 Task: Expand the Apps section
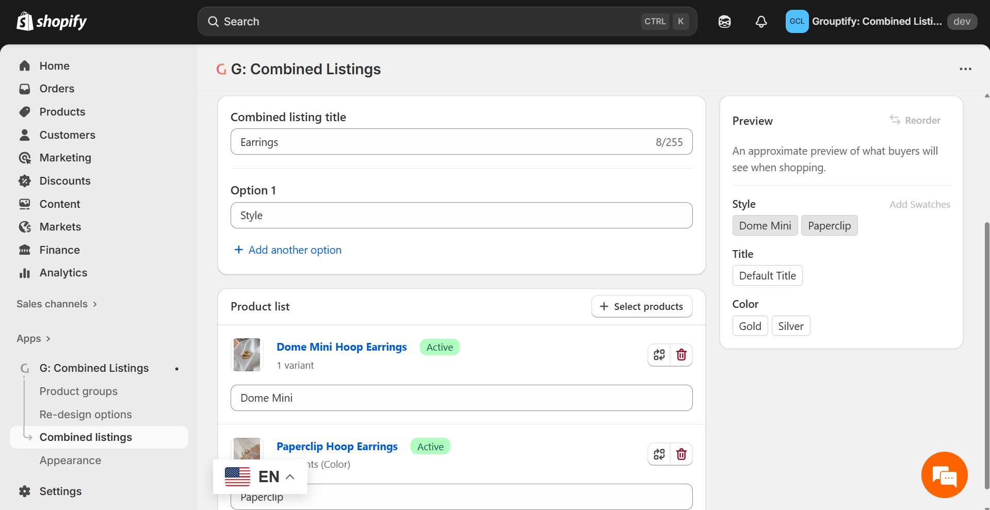point(34,339)
